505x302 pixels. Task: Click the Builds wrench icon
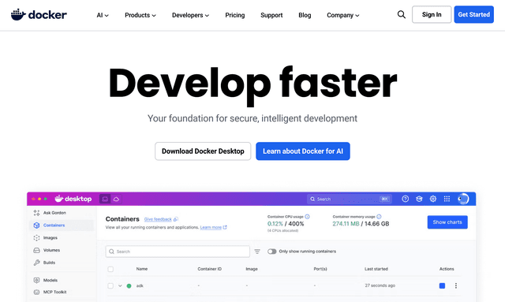tap(36, 263)
